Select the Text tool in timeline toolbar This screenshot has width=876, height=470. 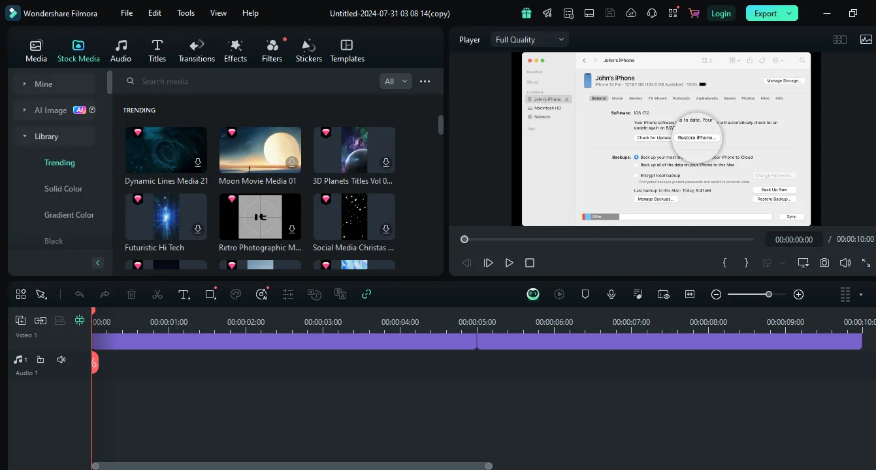[184, 295]
